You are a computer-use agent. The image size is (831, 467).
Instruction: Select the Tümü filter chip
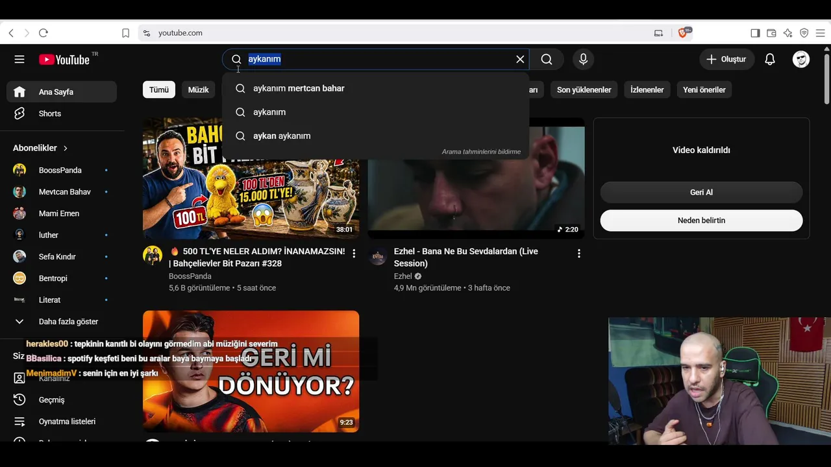[x=159, y=90]
